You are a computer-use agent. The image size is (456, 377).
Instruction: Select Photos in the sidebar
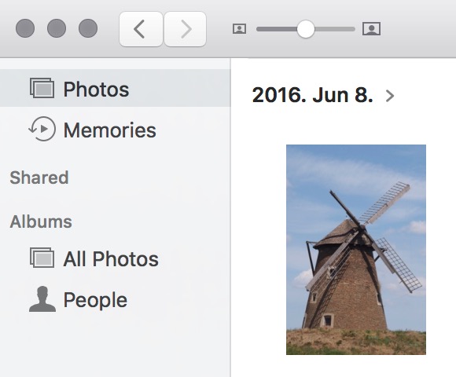[x=115, y=88]
